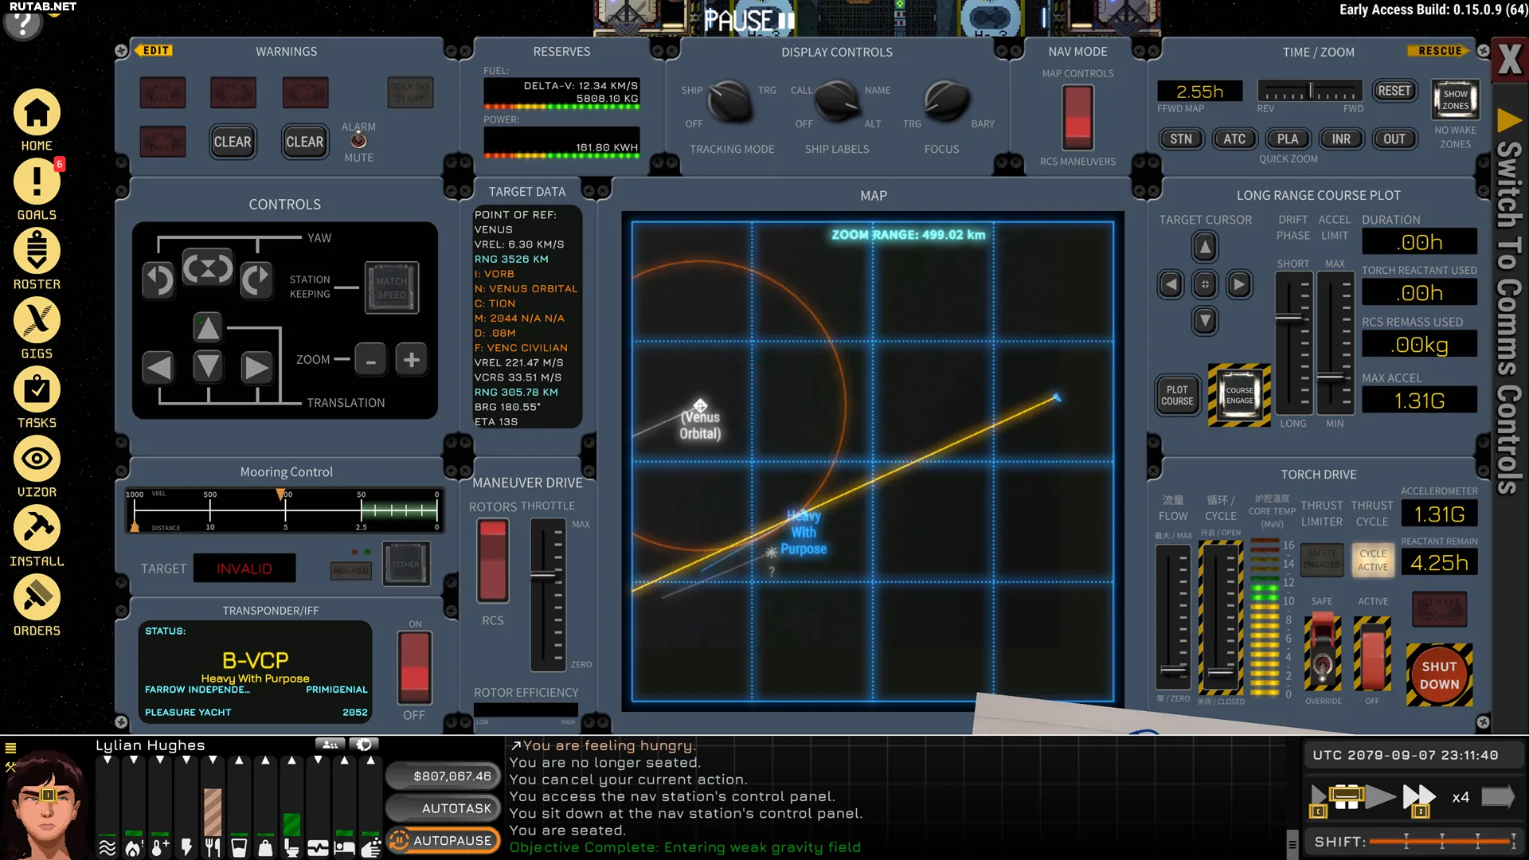
Task: Toggle the transponder ON/OFF switch
Action: (x=415, y=667)
